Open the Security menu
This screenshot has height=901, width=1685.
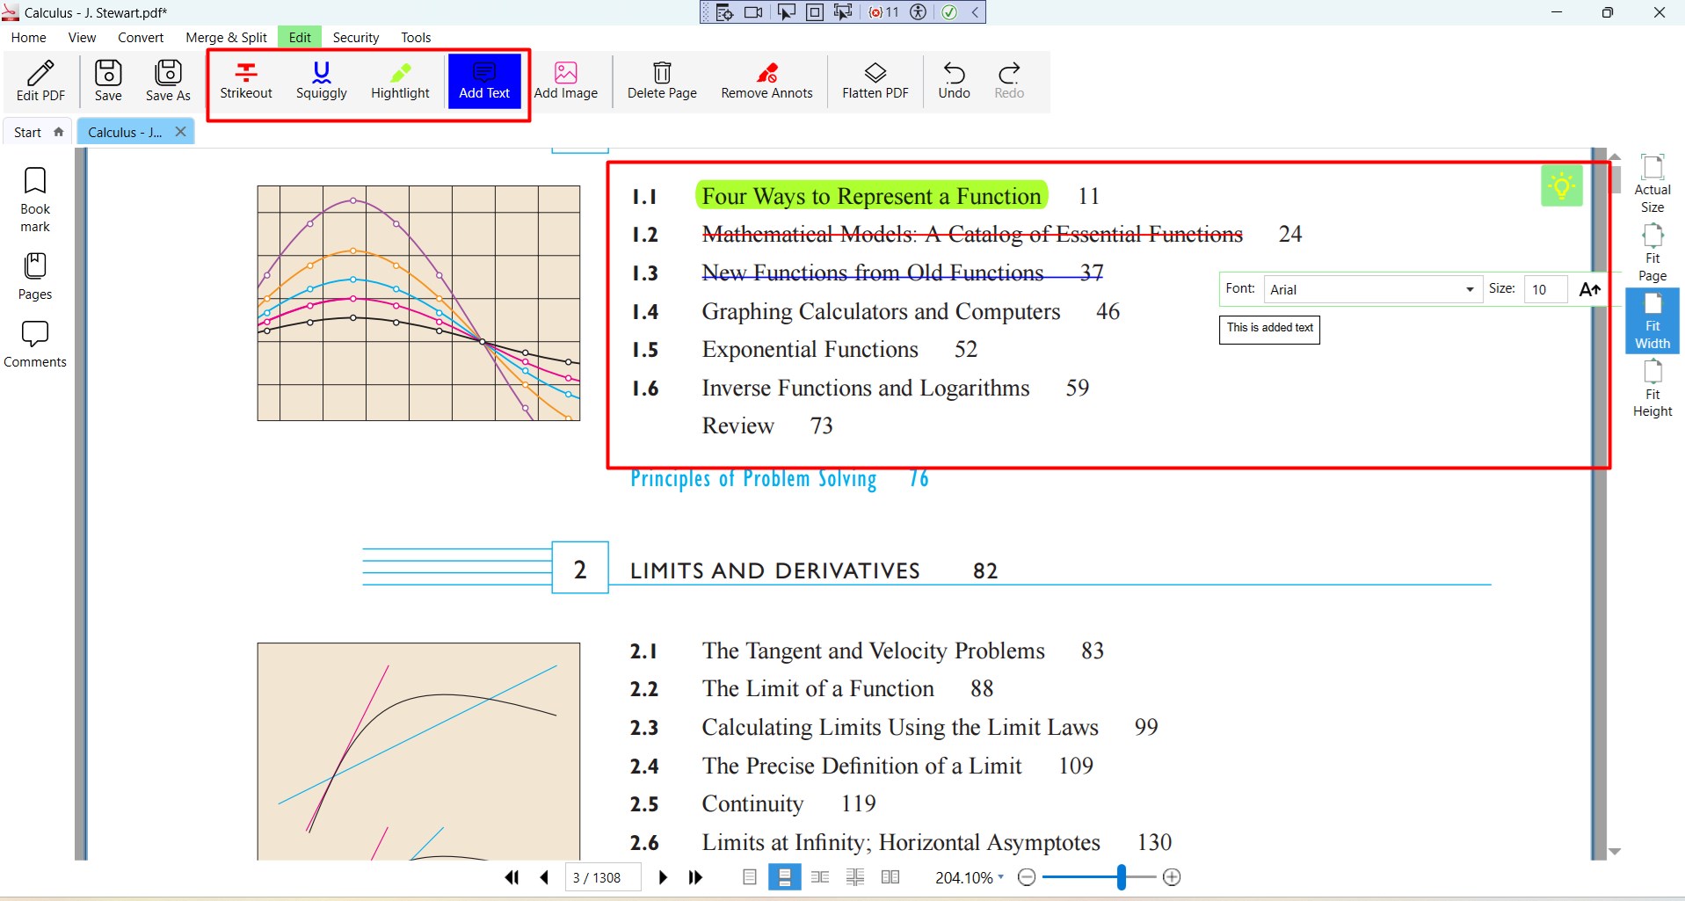click(x=355, y=37)
